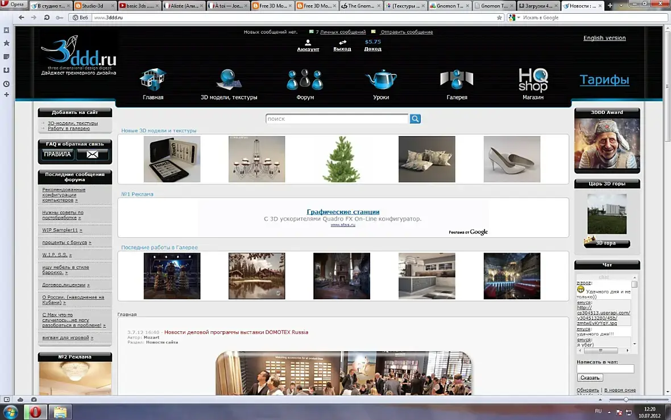
Task: Open the HQ shop Магазин icon
Action: point(533,80)
